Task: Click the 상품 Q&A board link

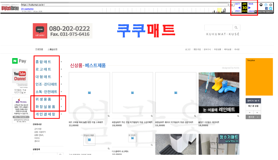Action: click(39, 135)
